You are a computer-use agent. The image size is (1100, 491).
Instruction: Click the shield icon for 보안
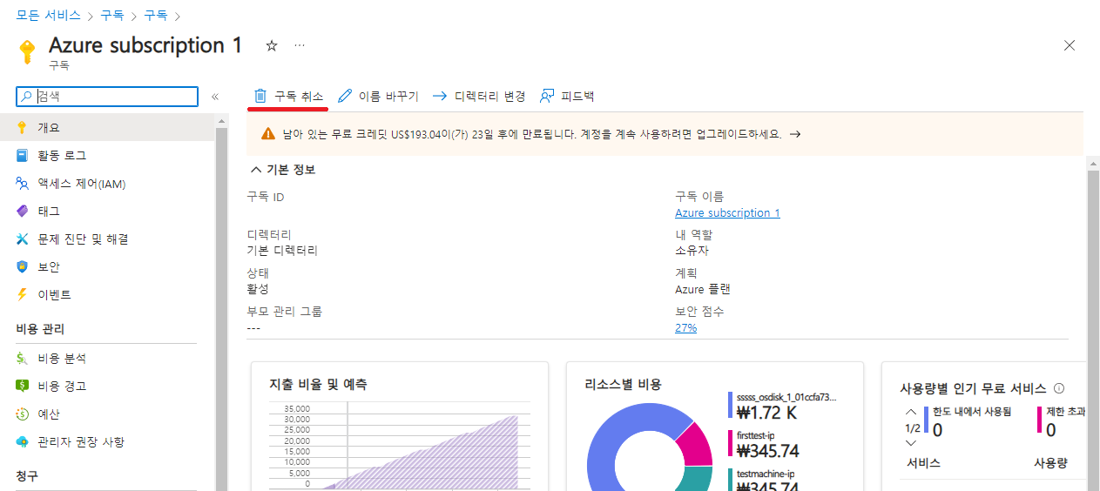pyautogui.click(x=23, y=267)
